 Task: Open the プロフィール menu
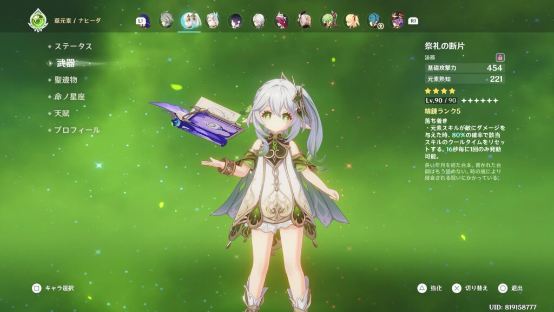pyautogui.click(x=77, y=130)
